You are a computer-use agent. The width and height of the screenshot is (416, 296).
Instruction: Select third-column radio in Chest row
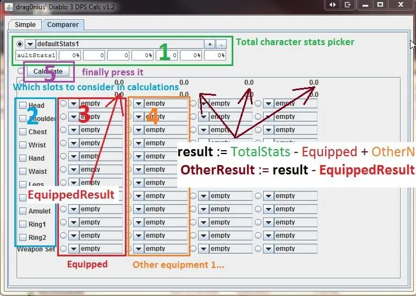coord(193,130)
